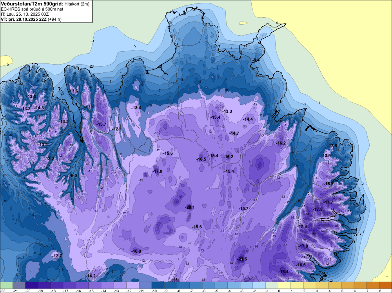Click the lavender legend swatch labeled -12
This screenshot has width=392, height=293.
click(x=133, y=285)
